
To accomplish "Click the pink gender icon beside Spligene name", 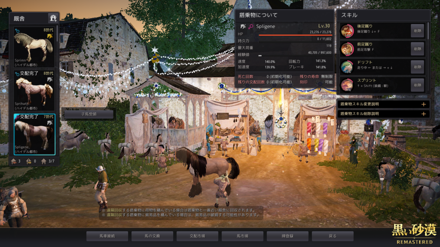I will pos(251,27).
